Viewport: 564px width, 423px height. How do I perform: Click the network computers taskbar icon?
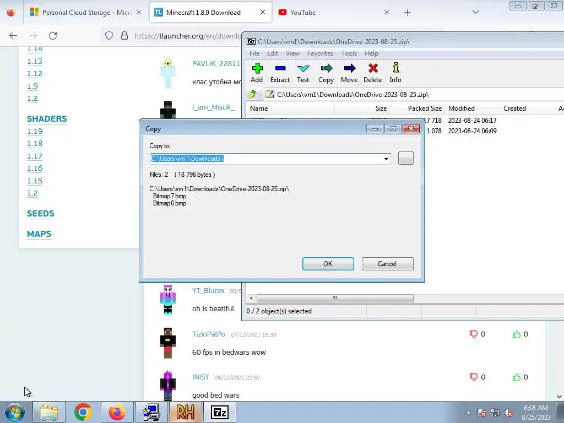(x=151, y=412)
